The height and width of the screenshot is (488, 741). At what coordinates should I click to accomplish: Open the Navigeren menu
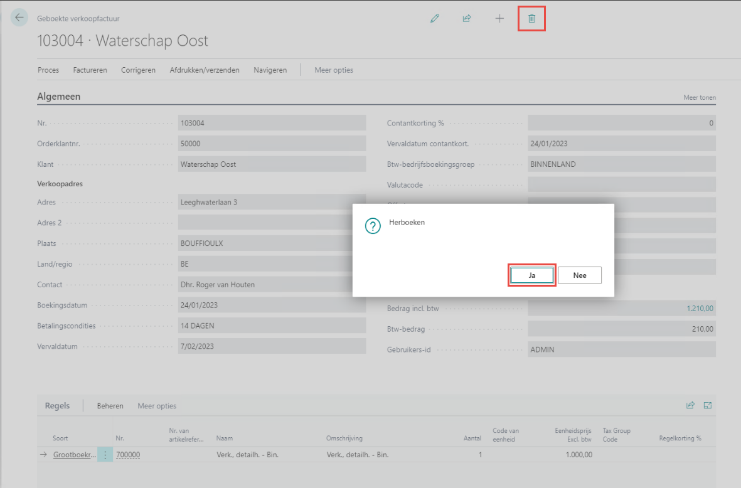270,70
